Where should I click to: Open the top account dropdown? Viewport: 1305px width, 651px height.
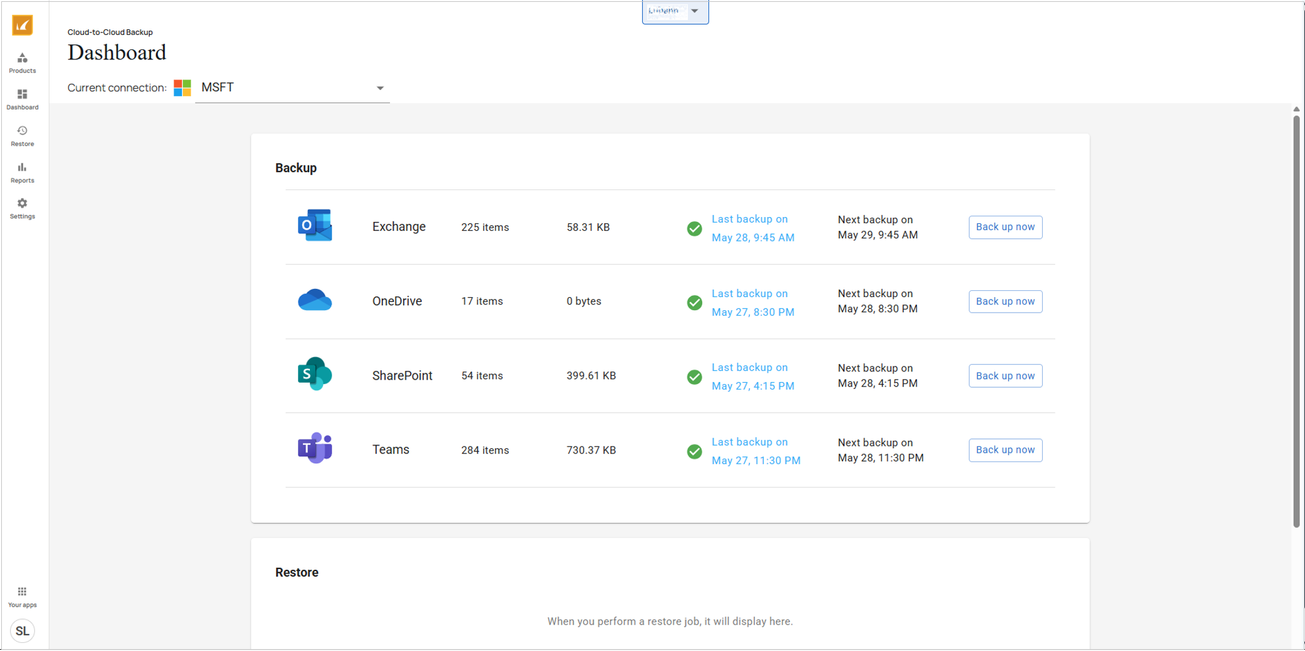pos(675,11)
